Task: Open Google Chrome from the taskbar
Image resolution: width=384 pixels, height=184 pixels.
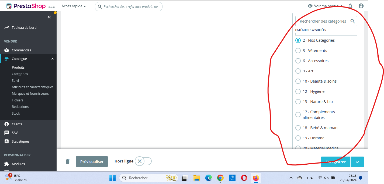Action: click(x=220, y=178)
